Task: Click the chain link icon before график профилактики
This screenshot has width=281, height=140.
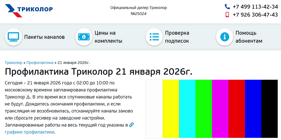Action: (x=131, y=125)
